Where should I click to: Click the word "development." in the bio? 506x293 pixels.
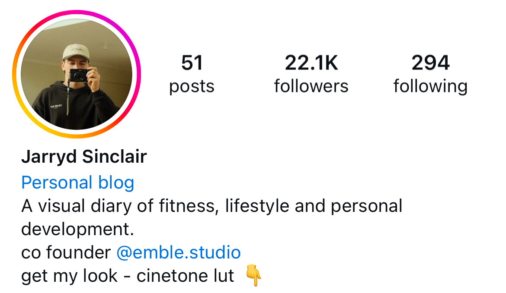click(77, 230)
